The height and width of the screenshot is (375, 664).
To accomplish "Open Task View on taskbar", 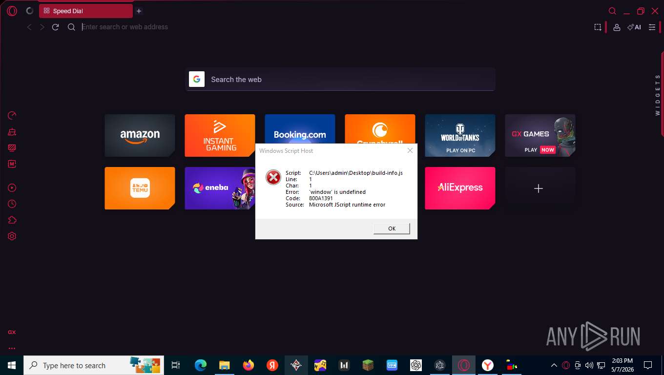I will tap(176, 365).
